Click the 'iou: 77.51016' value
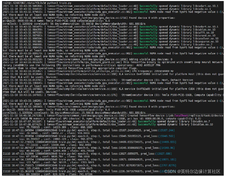The height and width of the screenshot is (177, 226). tap(29, 145)
